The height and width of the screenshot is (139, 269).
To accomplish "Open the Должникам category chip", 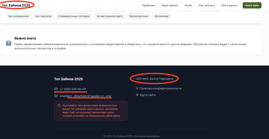I will pyautogui.click(x=162, y=16).
